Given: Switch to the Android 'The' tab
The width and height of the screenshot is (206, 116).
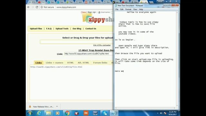Looking at the screenshot, I should pos(69,2).
